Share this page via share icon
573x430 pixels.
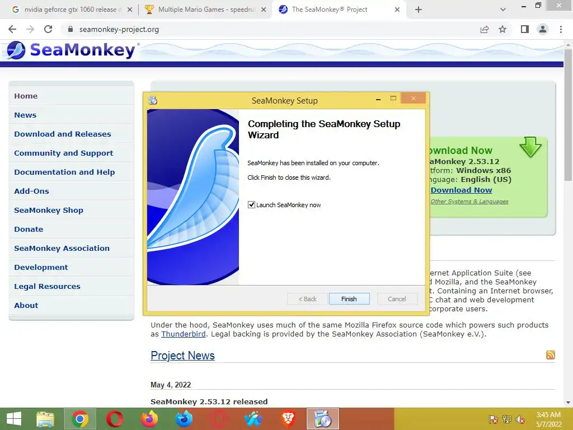pos(485,29)
